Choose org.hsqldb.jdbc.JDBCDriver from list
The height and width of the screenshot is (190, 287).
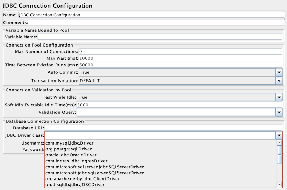75,185
